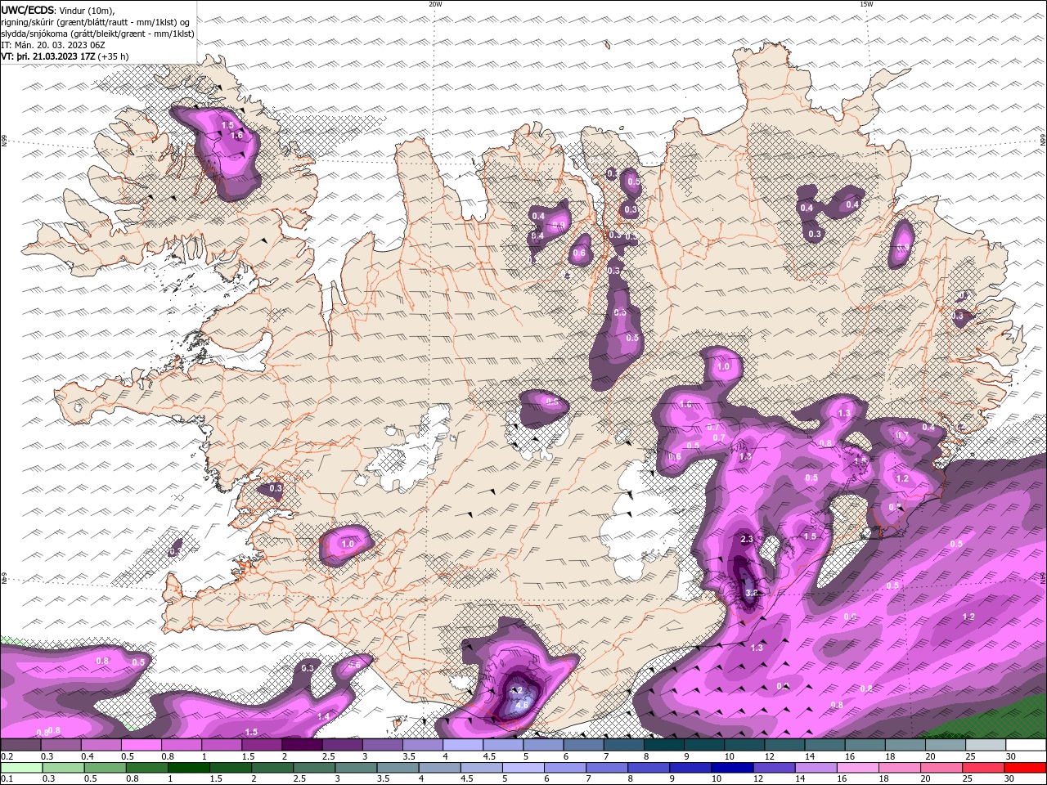Click the 4.6 precipitation value on south coast
Viewport: 1047px width, 785px height.
coord(523,703)
